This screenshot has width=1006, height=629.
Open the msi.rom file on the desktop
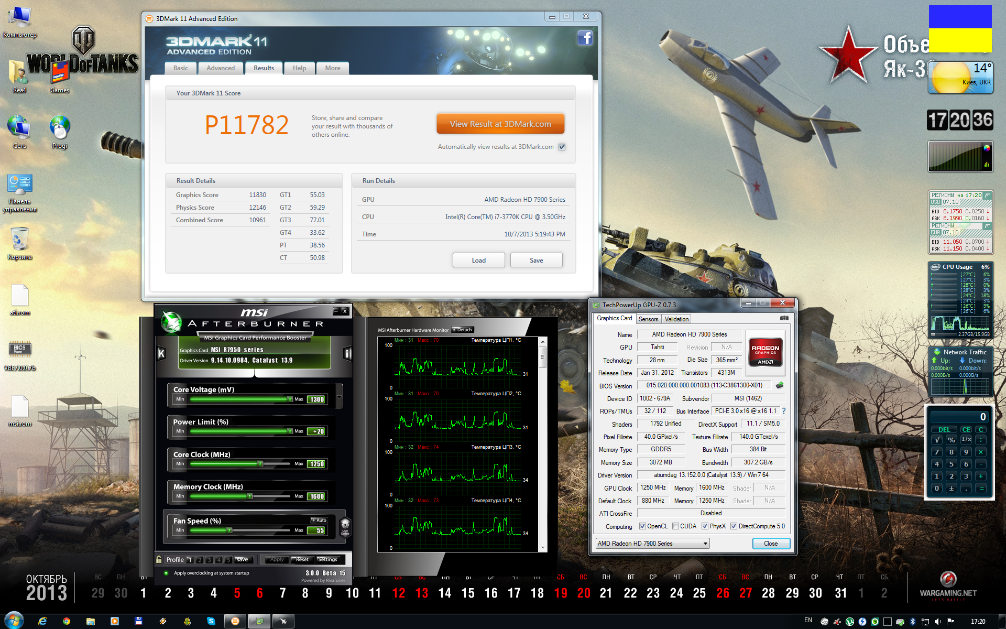coord(20,411)
